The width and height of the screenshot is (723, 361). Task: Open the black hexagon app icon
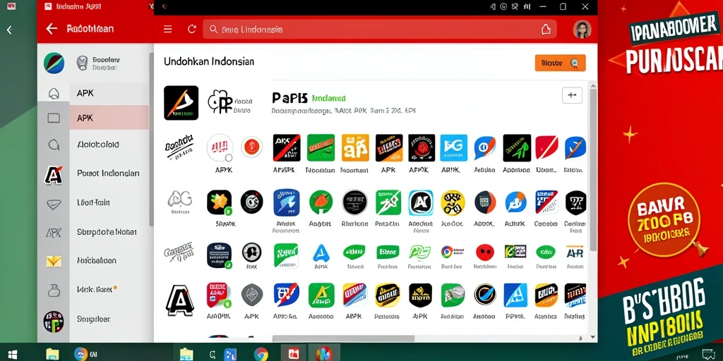(576, 202)
